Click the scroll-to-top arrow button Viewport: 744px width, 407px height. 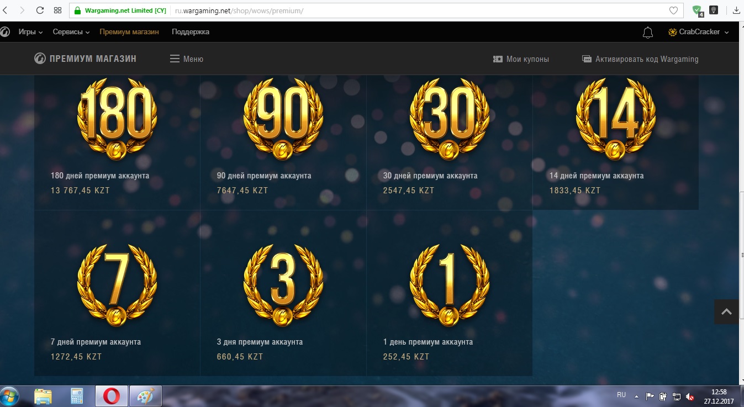pyautogui.click(x=726, y=312)
